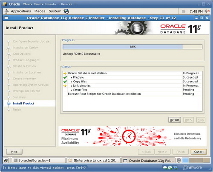Image resolution: width=213 pixels, height=172 pixels.
Task: Click Installation Location step
Action: click(x=27, y=72)
